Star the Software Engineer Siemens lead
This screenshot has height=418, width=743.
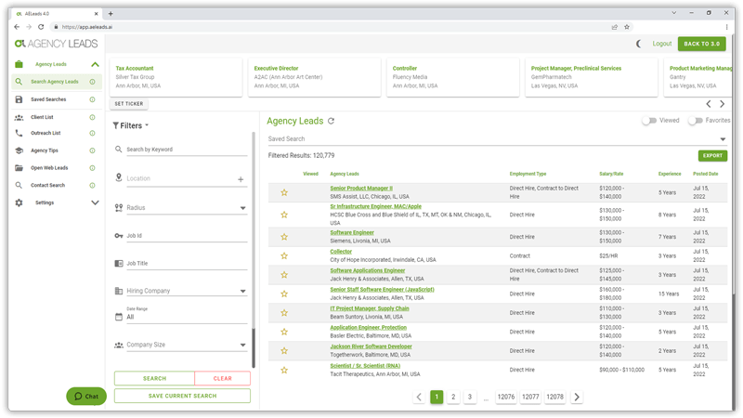284,237
